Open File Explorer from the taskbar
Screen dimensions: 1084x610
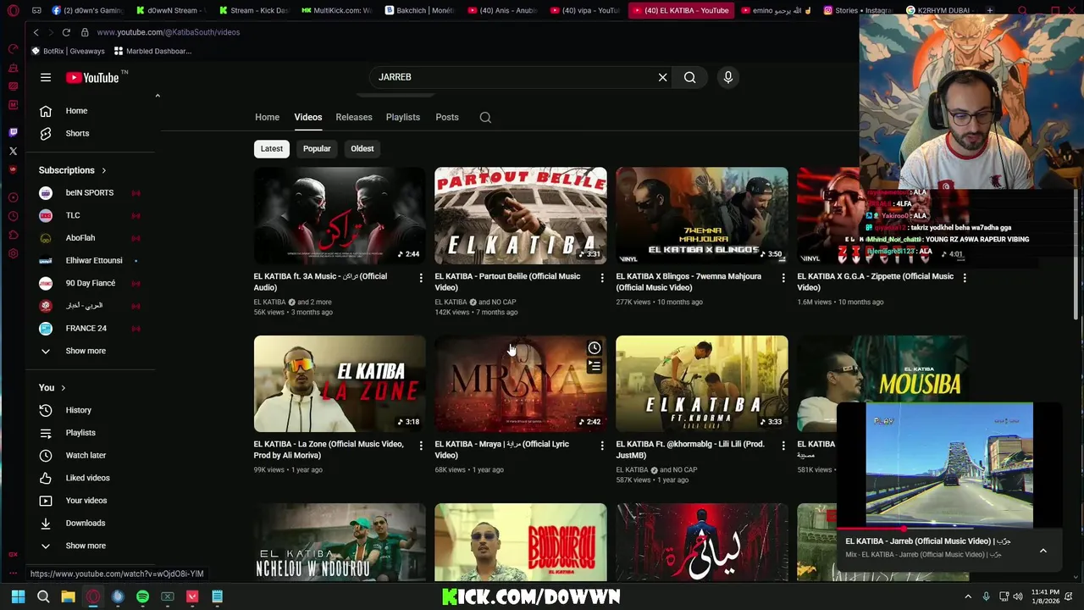(68, 596)
